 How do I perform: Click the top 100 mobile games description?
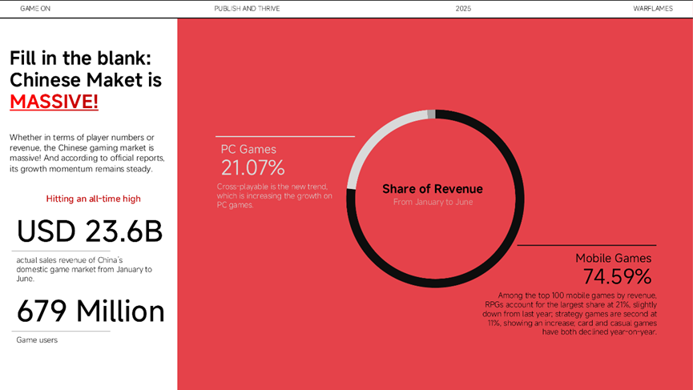(x=570, y=314)
